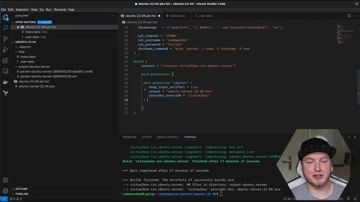The width and height of the screenshot is (360, 202).
Task: Open the View menu
Action: pyautogui.click(x=34, y=10)
